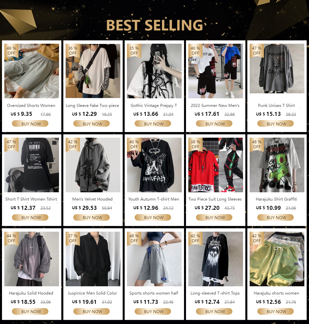Open the Two Piece Suit Long Sleeves link
Screen dimensions: 309x324
(215, 199)
